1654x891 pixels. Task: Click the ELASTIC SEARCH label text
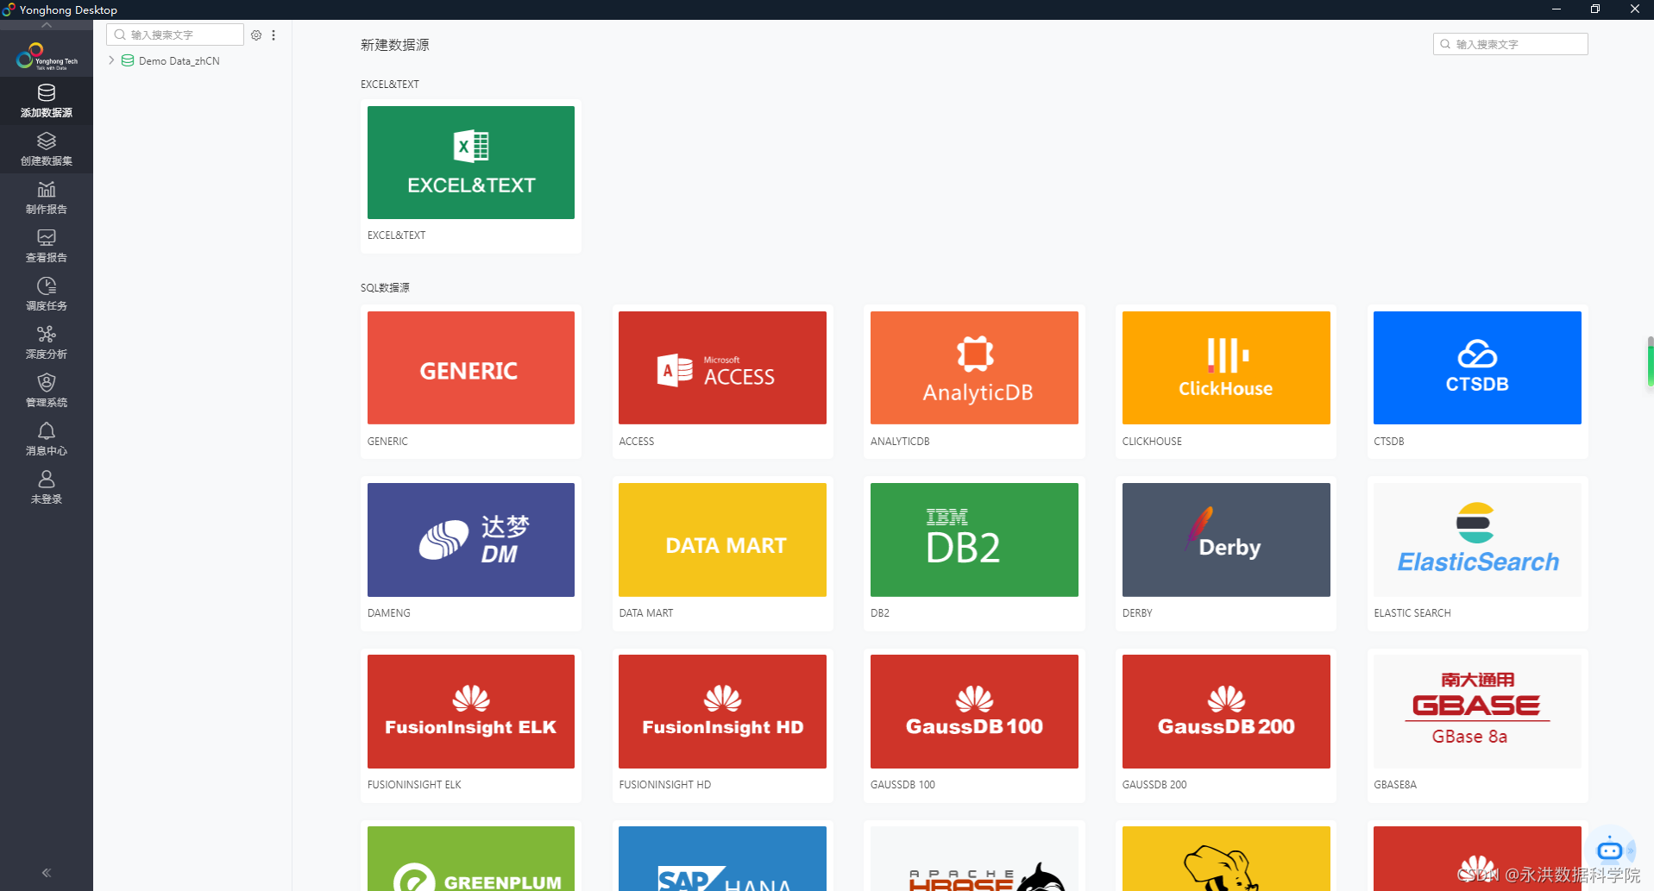click(x=1412, y=613)
